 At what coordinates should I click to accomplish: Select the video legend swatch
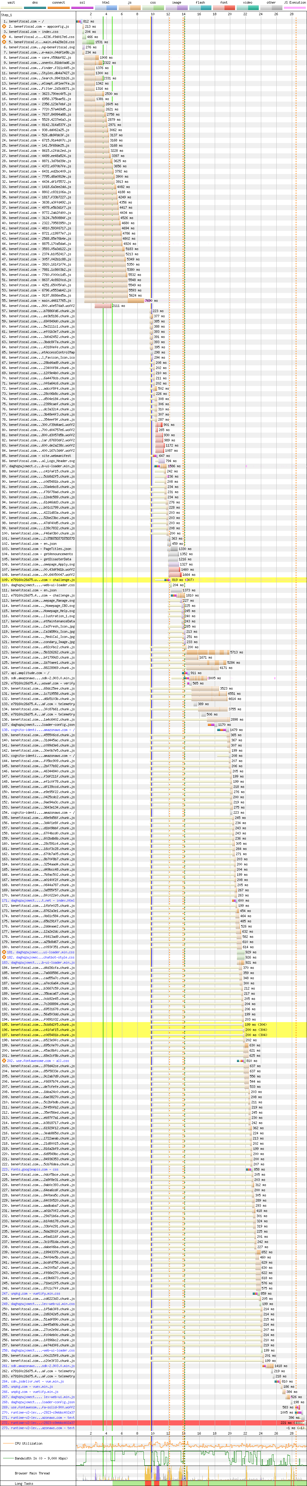point(247,8)
